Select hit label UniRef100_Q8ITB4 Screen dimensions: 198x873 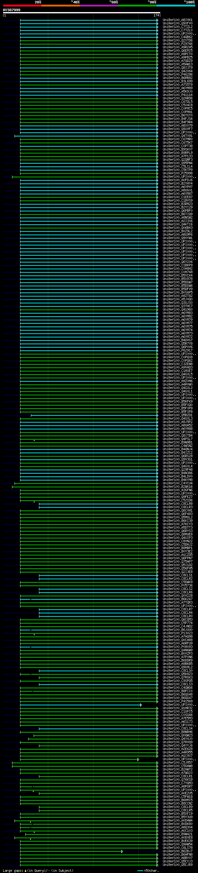tap(178, 435)
